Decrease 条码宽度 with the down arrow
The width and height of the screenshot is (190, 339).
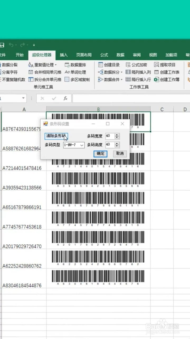pos(117,138)
